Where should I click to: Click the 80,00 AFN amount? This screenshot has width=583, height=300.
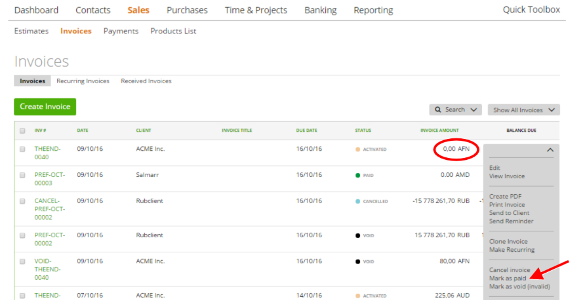pyautogui.click(x=454, y=261)
